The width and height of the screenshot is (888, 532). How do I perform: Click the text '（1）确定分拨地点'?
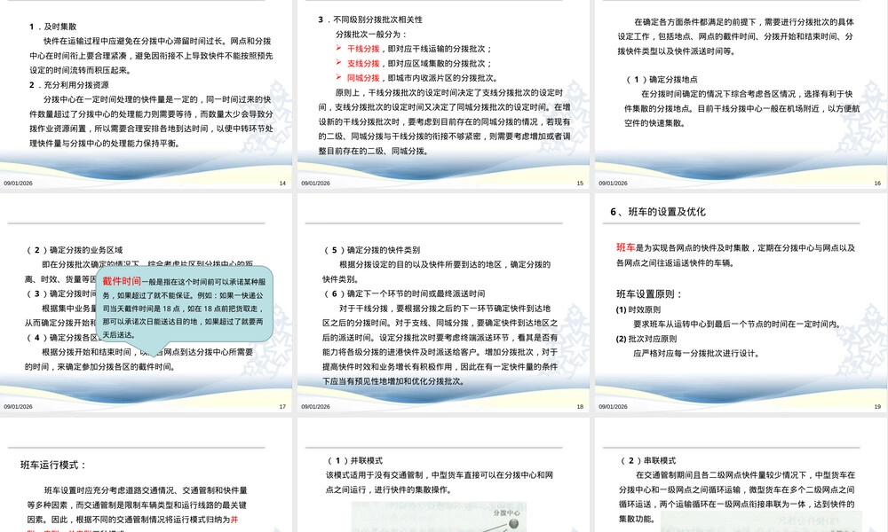click(661, 79)
